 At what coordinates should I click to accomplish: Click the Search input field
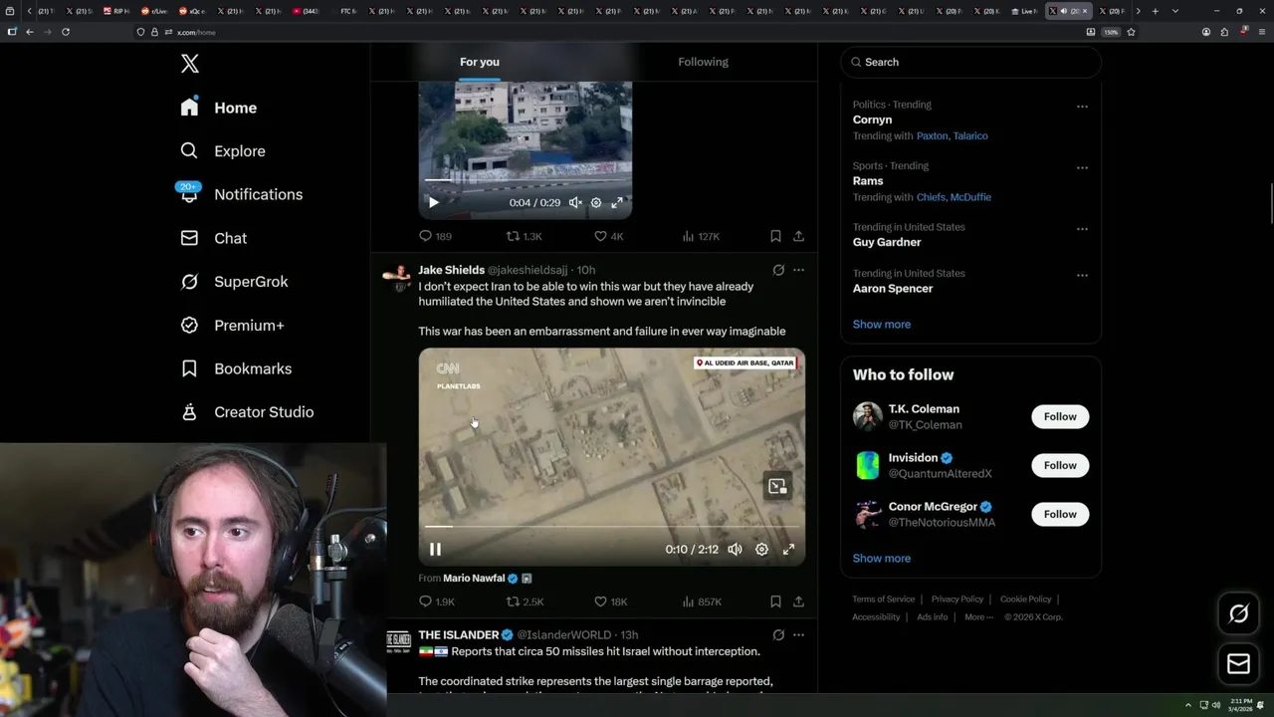point(970,62)
